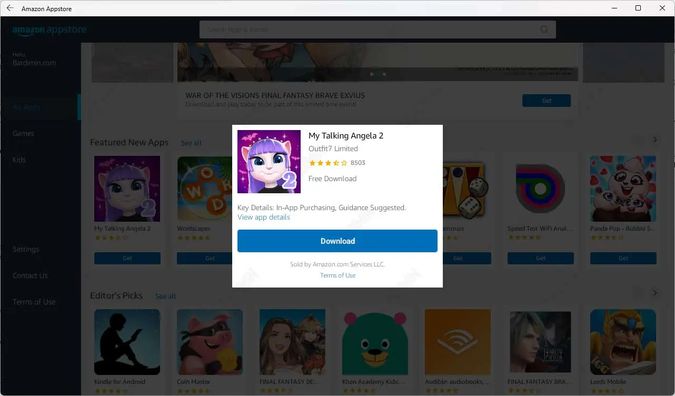The image size is (675, 396).
Task: Click the back arrow in title bar
Action: pos(10,8)
